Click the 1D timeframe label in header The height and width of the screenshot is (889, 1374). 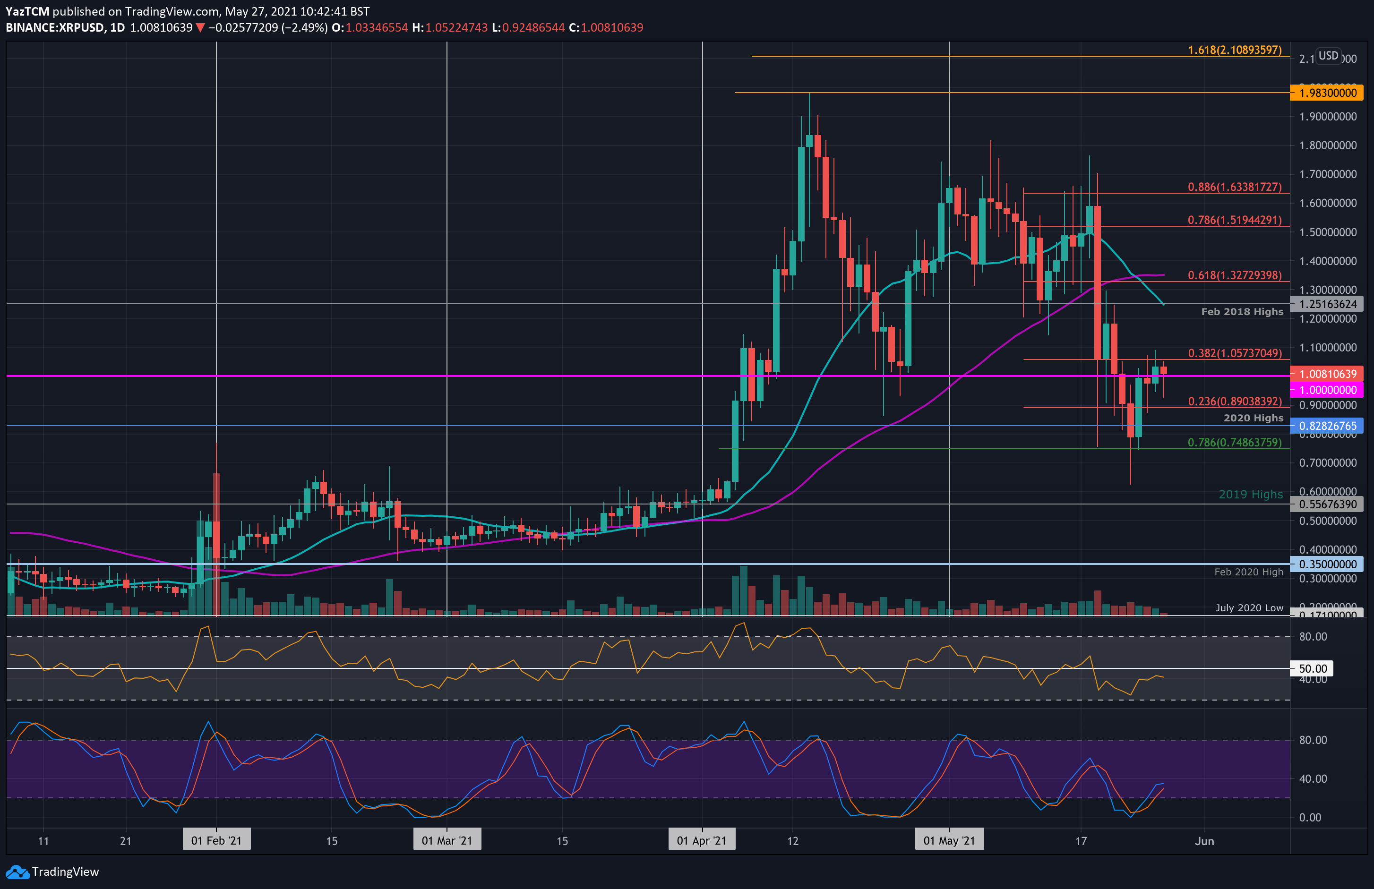tap(118, 28)
